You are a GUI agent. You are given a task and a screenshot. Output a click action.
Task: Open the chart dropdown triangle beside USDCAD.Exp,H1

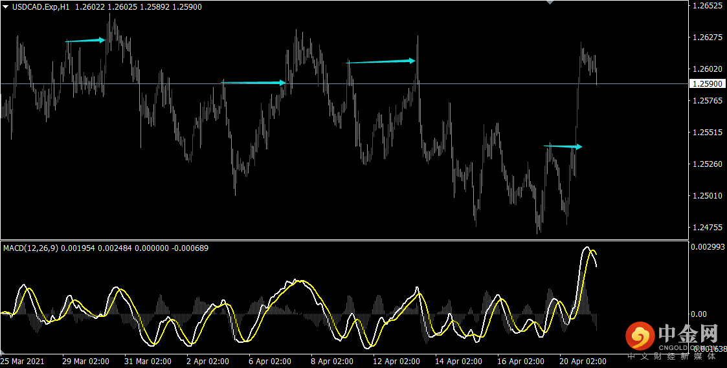[x=5, y=7]
